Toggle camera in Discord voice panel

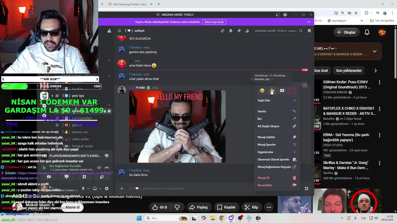[x=49, y=177]
